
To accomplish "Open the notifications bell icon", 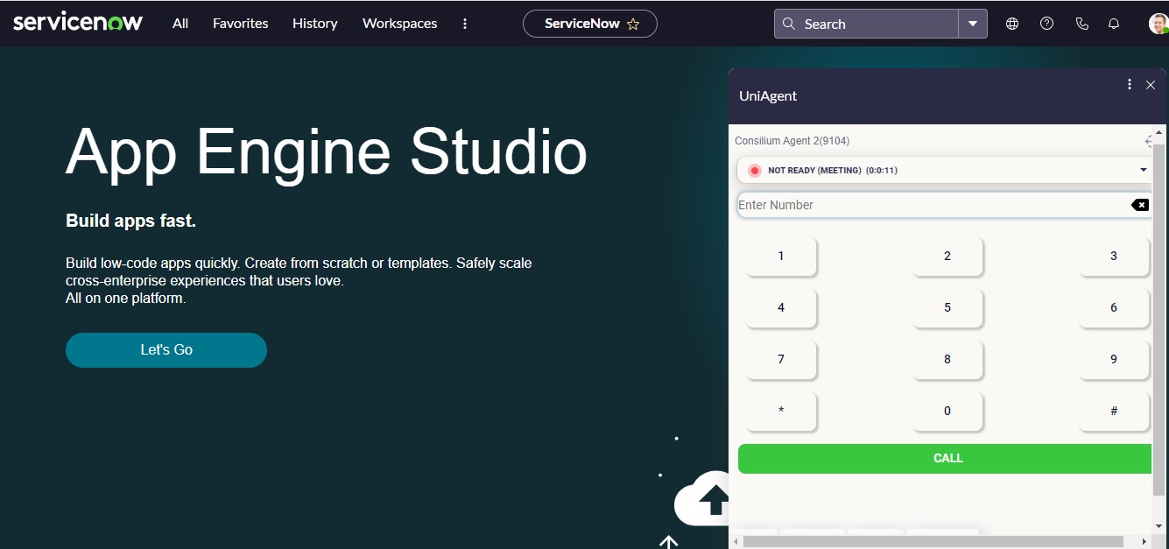I will (1114, 24).
